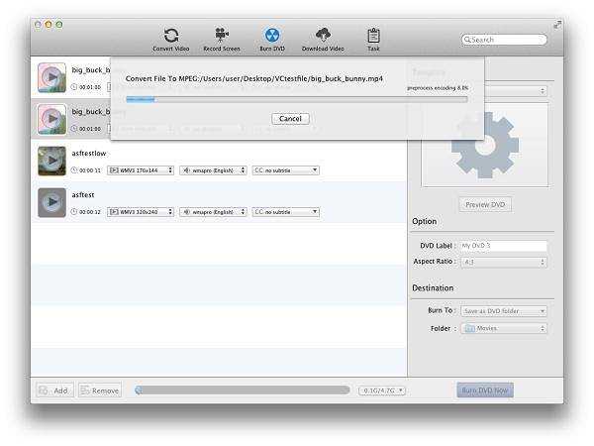Click the asftestlow 00:00:11 duration
This screenshot has width=594, height=446.
pos(90,170)
